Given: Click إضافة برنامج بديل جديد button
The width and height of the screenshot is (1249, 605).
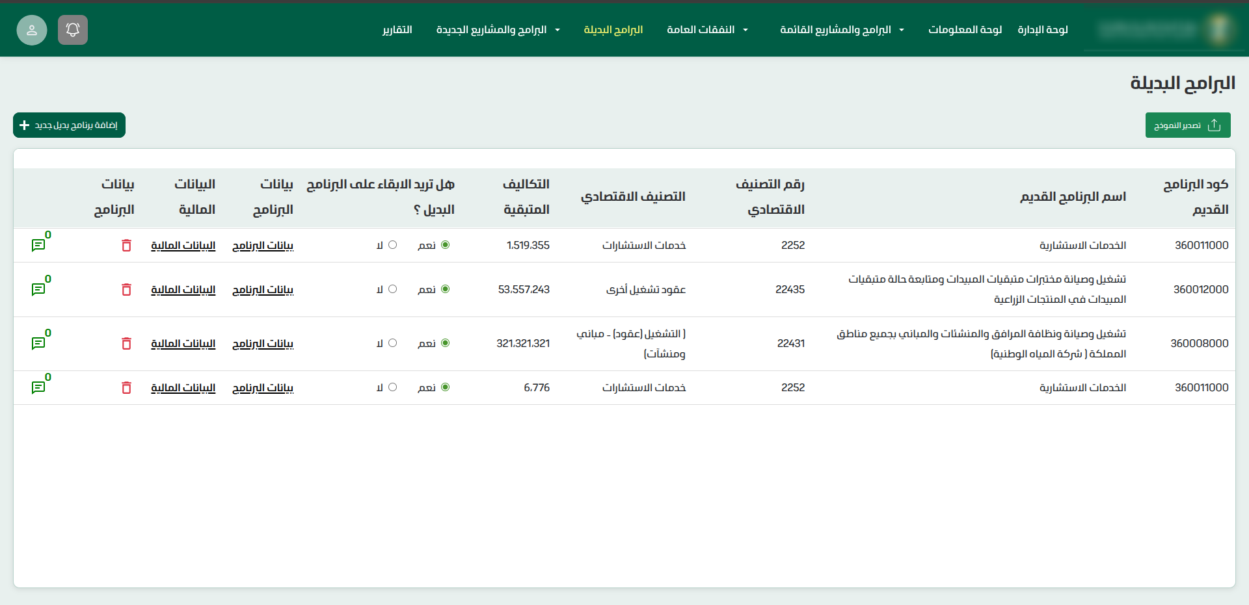Looking at the screenshot, I should 69,125.
